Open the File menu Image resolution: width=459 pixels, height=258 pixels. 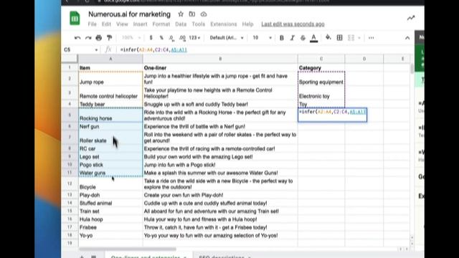point(92,24)
